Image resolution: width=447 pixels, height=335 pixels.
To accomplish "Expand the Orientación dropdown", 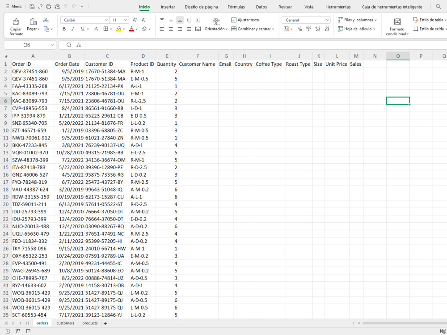I will pos(226,29).
